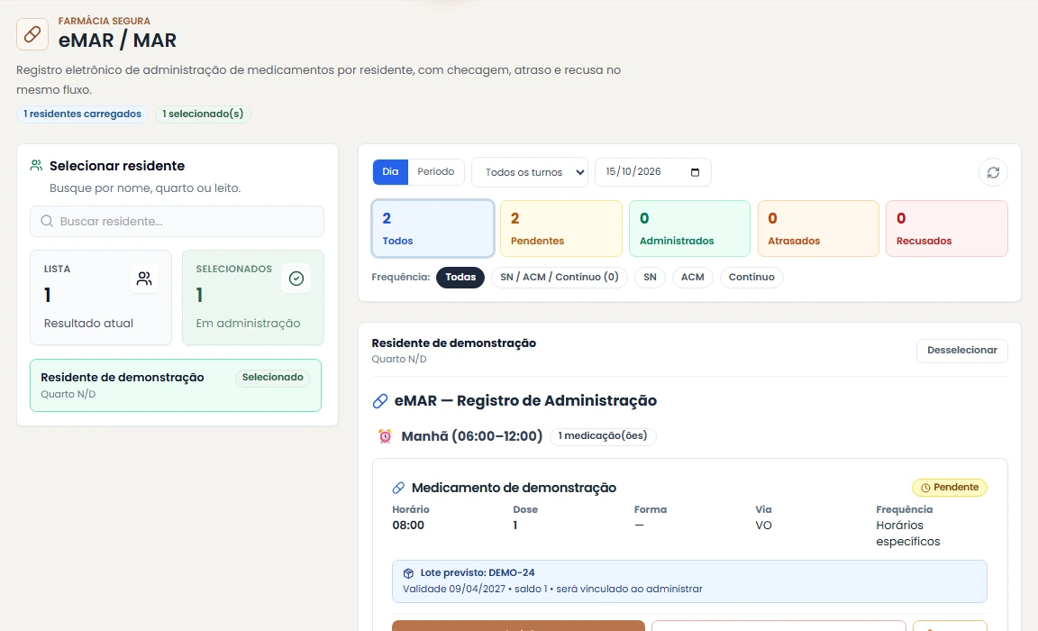1038x631 pixels.
Task: Click the pill icon beside Medicamento de demonstração
Action: (x=398, y=488)
